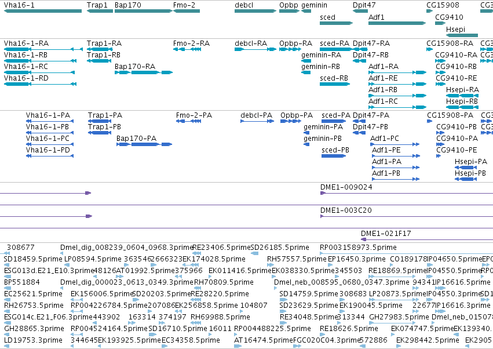Click the debcl-PA protein label

click(256, 115)
